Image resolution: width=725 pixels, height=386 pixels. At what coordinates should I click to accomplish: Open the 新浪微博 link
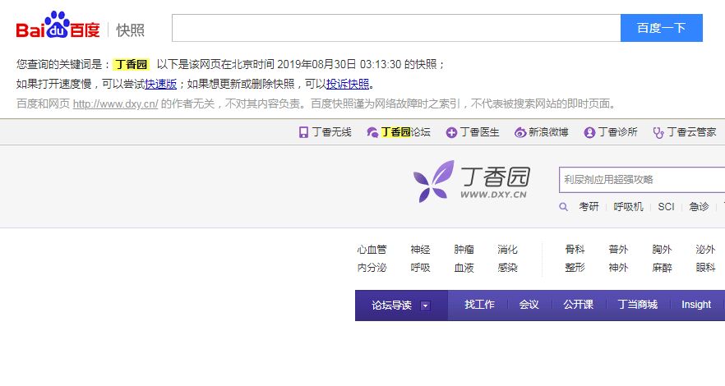tap(548, 132)
